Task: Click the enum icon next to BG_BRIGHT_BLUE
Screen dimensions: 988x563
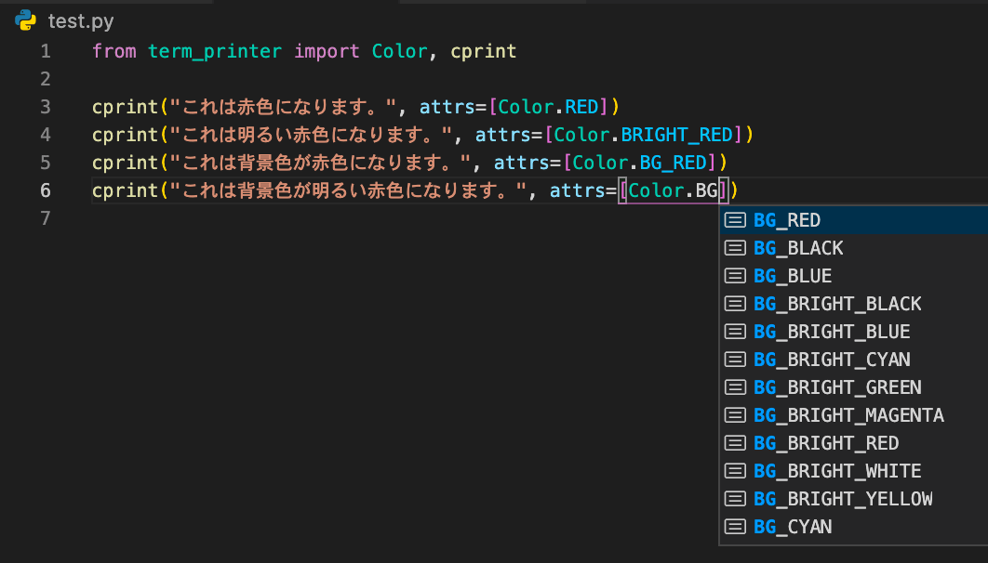Action: [735, 332]
